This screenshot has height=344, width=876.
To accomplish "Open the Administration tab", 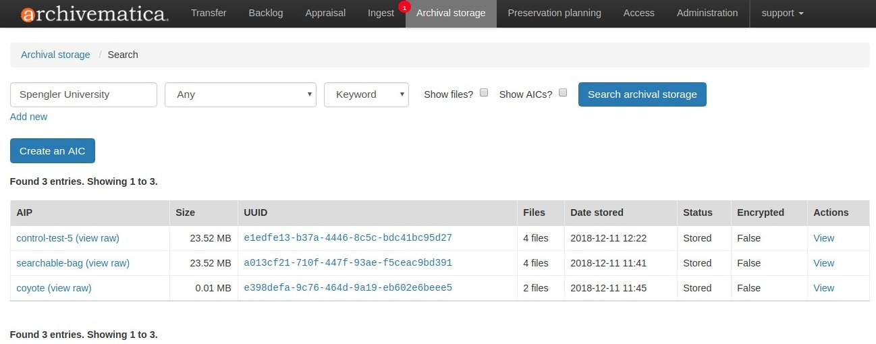I will (x=707, y=13).
